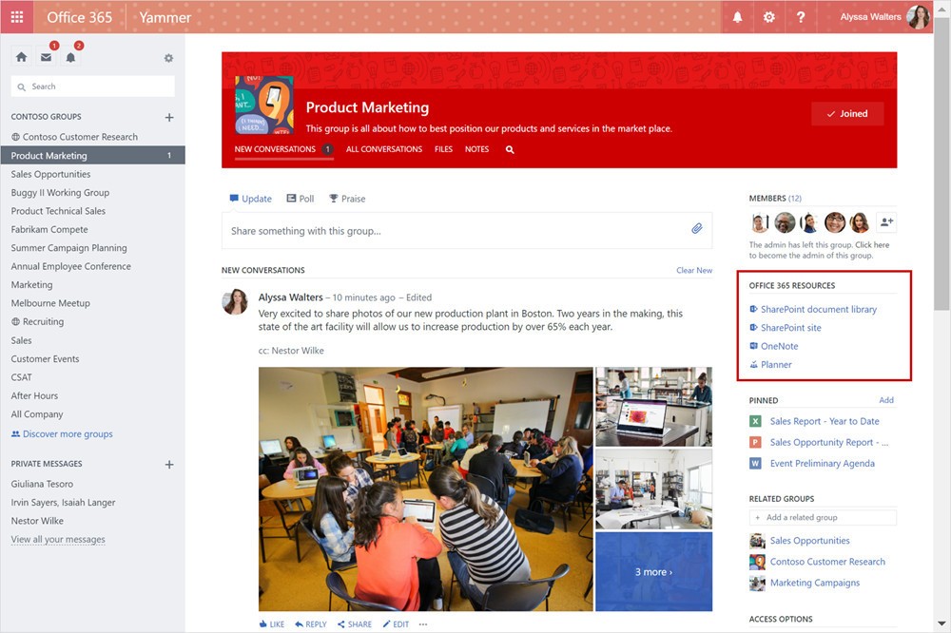
Task: Click the Excel icon for Sales Report
Action: coord(755,421)
